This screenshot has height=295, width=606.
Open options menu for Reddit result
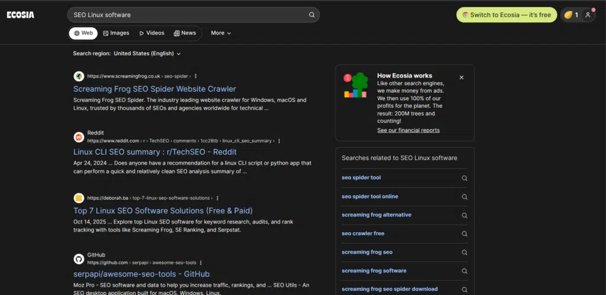(x=279, y=141)
